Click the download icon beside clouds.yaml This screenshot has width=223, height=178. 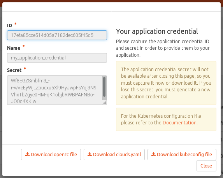[x=90, y=154]
